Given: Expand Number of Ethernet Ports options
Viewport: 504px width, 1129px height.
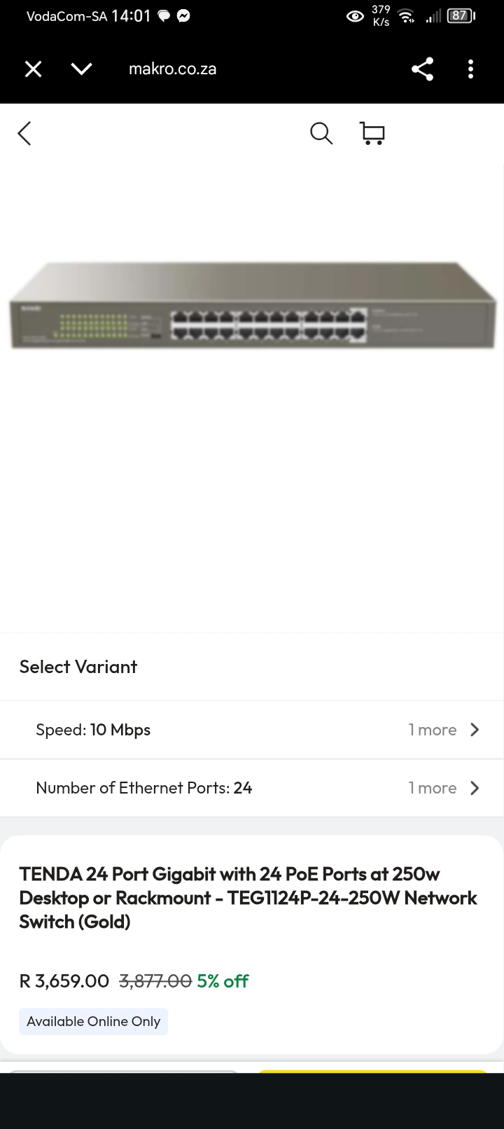Looking at the screenshot, I should (x=143, y=788).
